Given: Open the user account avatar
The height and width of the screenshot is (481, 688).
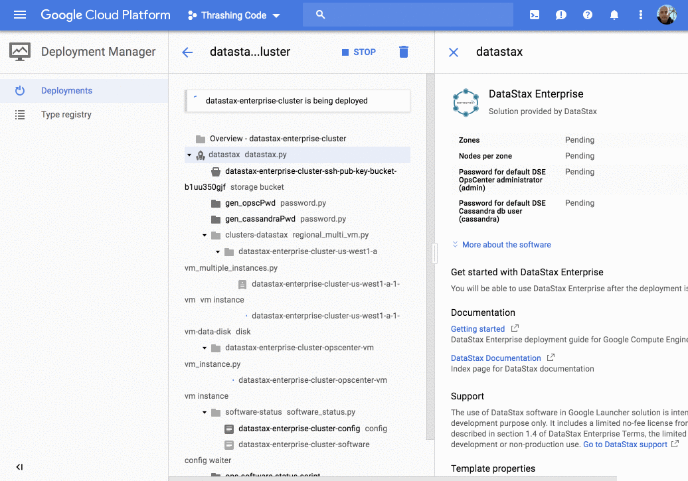Looking at the screenshot, I should [667, 15].
